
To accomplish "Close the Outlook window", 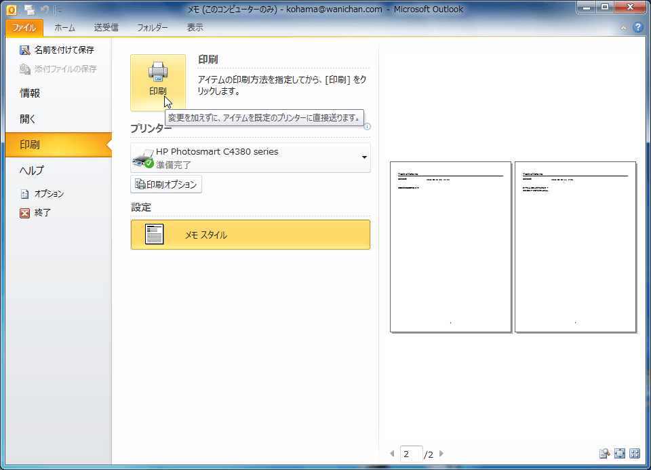I will [630, 7].
